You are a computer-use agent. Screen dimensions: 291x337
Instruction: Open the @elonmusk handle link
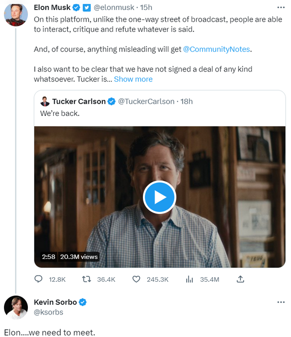(114, 8)
